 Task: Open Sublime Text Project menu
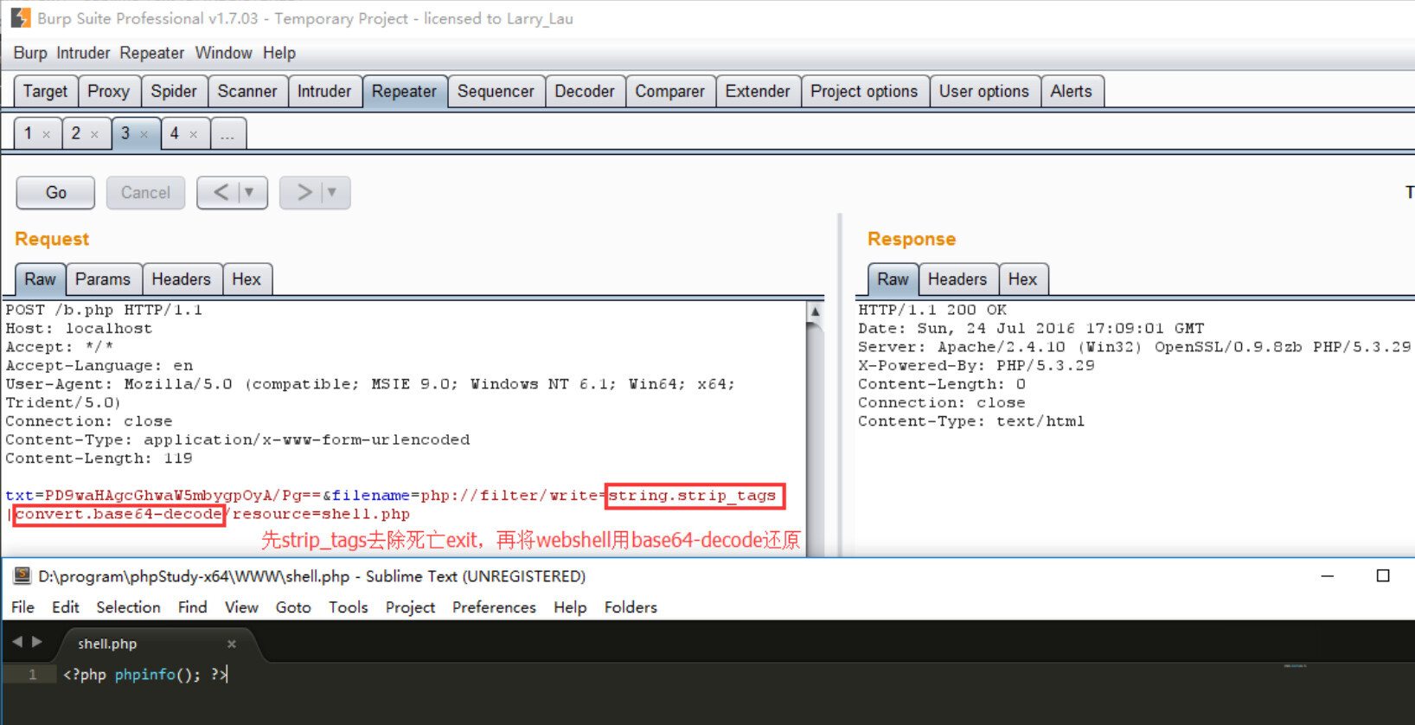coord(410,607)
